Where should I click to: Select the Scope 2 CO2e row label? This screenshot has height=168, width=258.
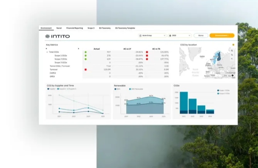61,59
